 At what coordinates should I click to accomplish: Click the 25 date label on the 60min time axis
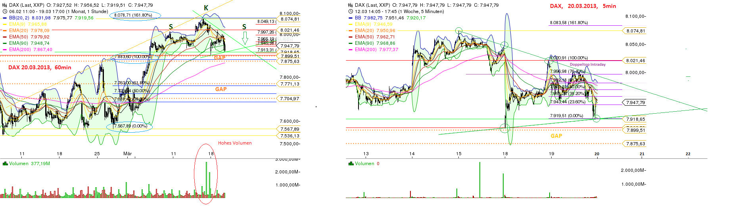[x=97, y=154]
